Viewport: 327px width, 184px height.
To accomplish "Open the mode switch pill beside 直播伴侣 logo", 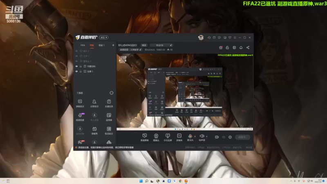I will pyautogui.click(x=104, y=37).
